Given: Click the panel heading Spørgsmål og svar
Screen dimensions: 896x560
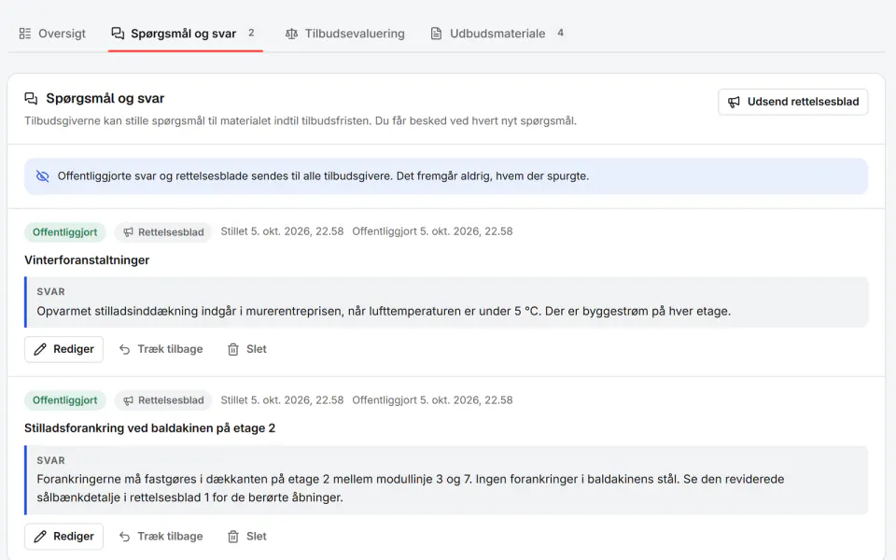Looking at the screenshot, I should tap(105, 98).
